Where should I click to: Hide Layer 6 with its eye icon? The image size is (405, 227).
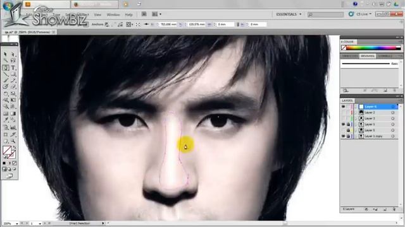[344, 107]
